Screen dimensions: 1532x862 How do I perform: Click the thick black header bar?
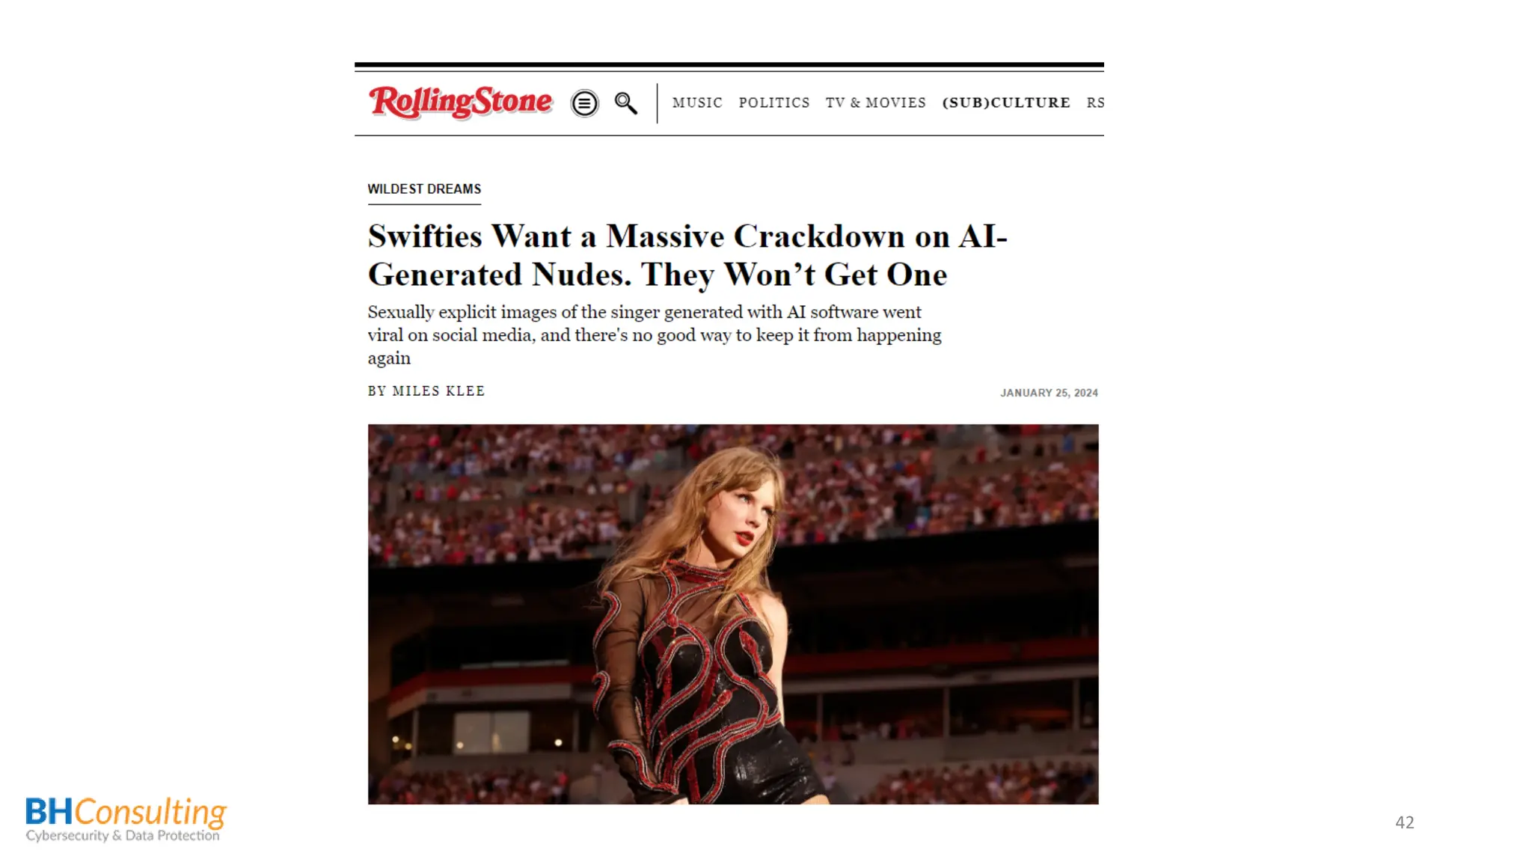click(729, 65)
